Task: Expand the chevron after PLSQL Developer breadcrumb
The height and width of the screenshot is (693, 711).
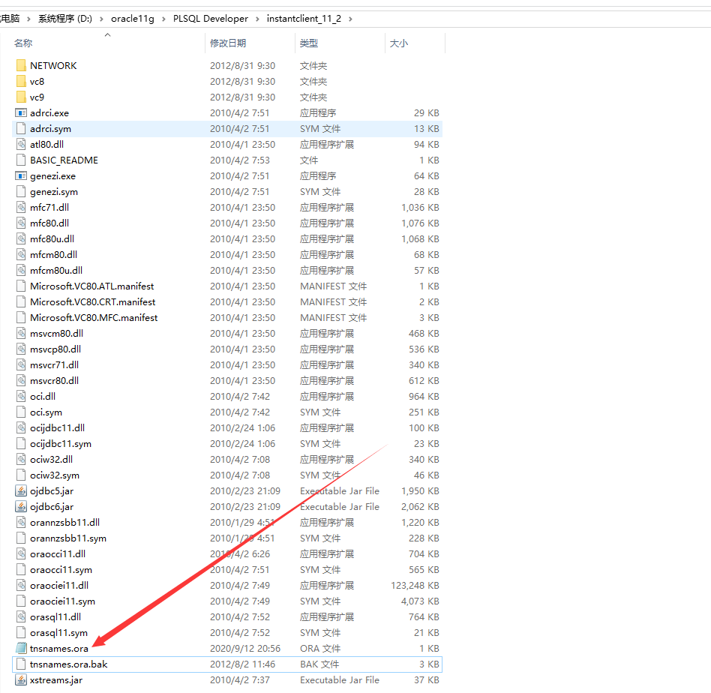Action: tap(257, 19)
